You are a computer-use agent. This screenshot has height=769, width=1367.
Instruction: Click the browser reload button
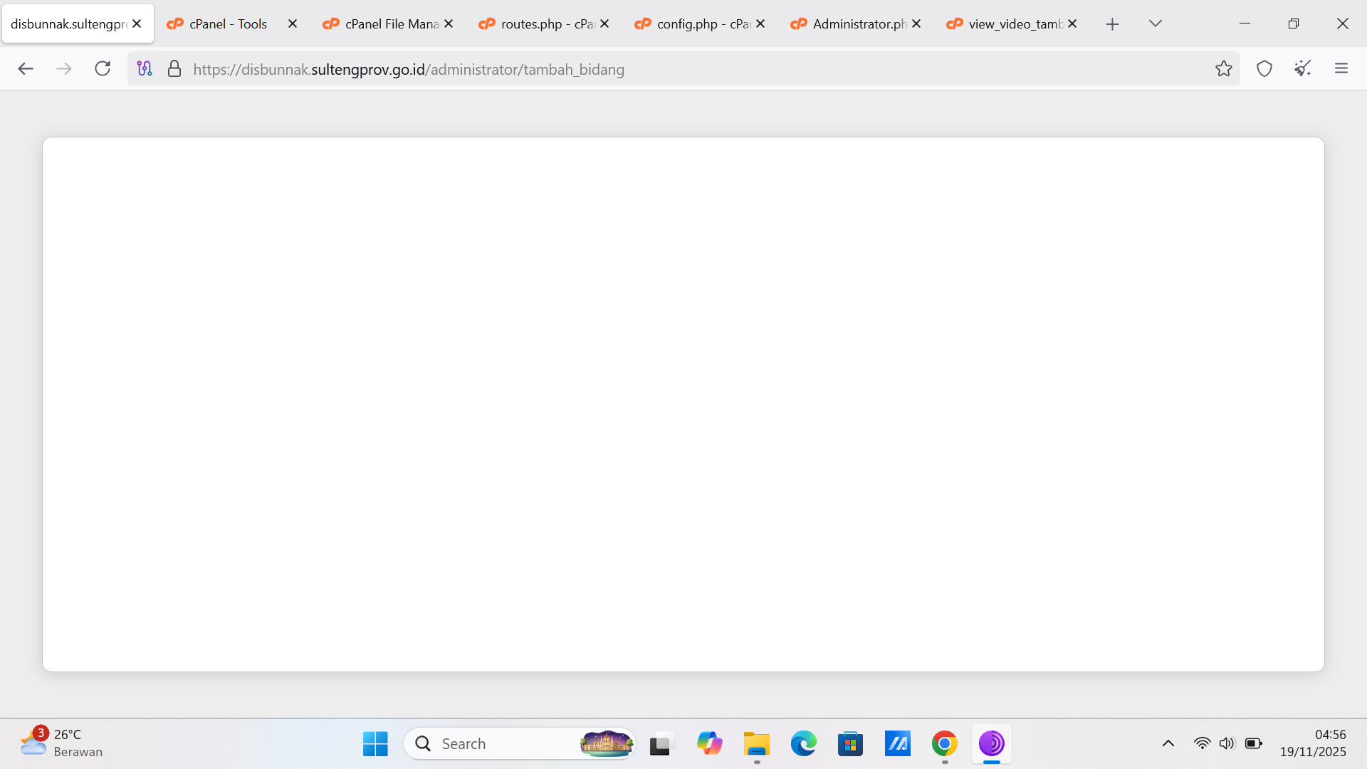(103, 68)
